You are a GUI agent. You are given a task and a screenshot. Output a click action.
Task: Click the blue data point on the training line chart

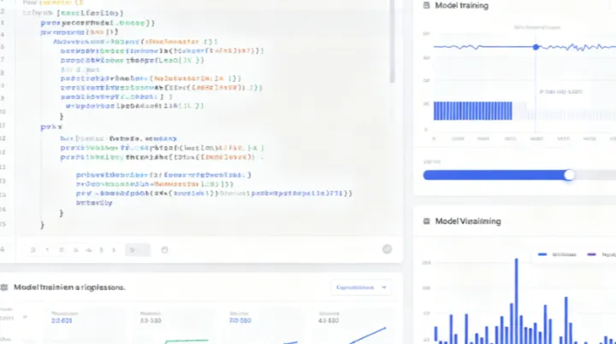click(x=536, y=47)
